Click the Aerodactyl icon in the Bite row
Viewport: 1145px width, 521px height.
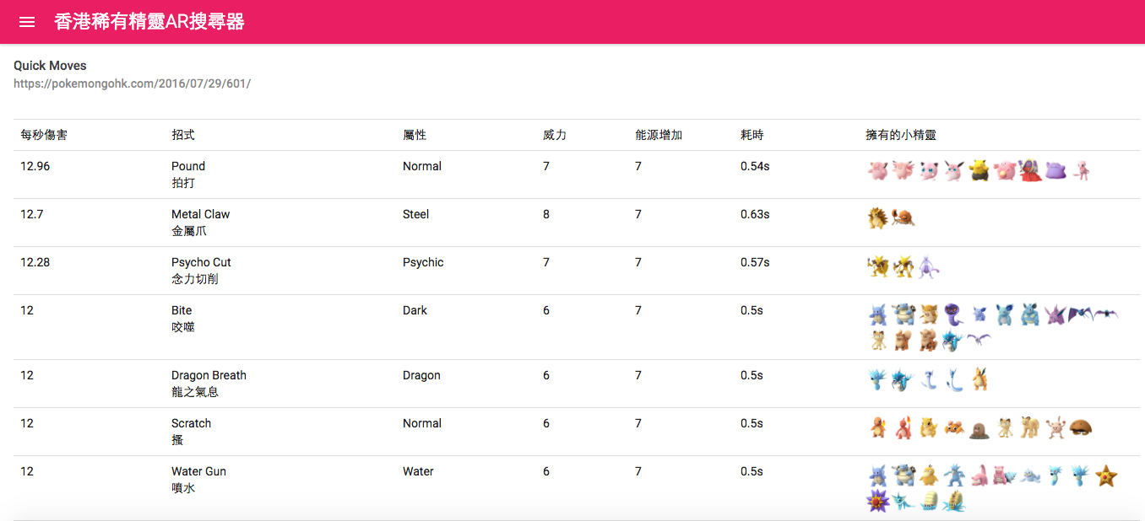pyautogui.click(x=979, y=341)
